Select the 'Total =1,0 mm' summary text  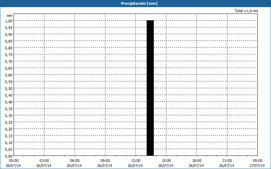(x=246, y=11)
